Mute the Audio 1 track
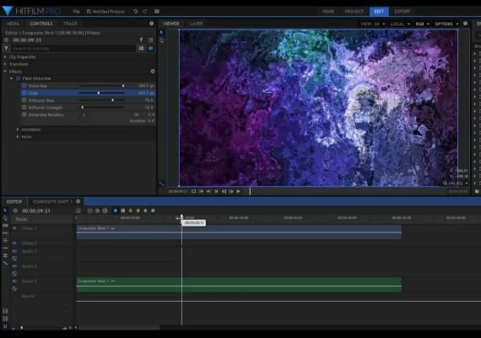The image size is (481, 338). 14,251
